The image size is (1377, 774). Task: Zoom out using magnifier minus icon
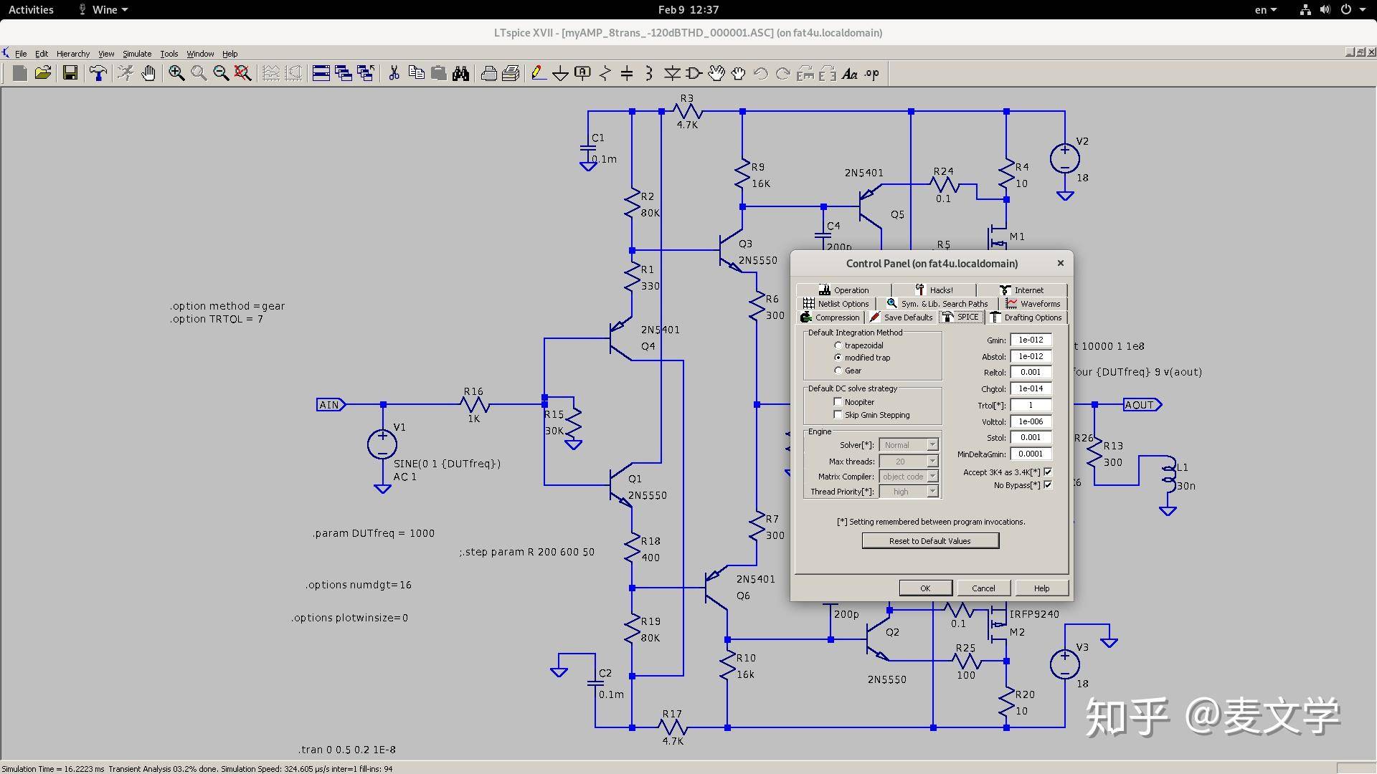[221, 73]
